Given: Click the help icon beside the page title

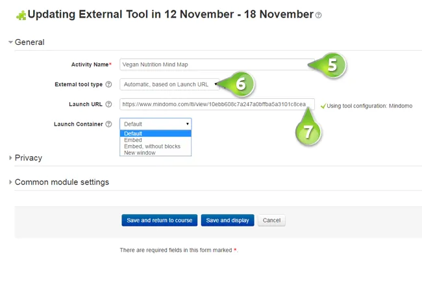Looking at the screenshot, I should (318, 15).
